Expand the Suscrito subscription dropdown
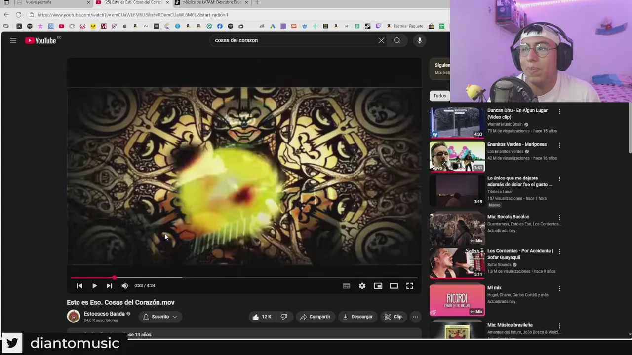 160,317
